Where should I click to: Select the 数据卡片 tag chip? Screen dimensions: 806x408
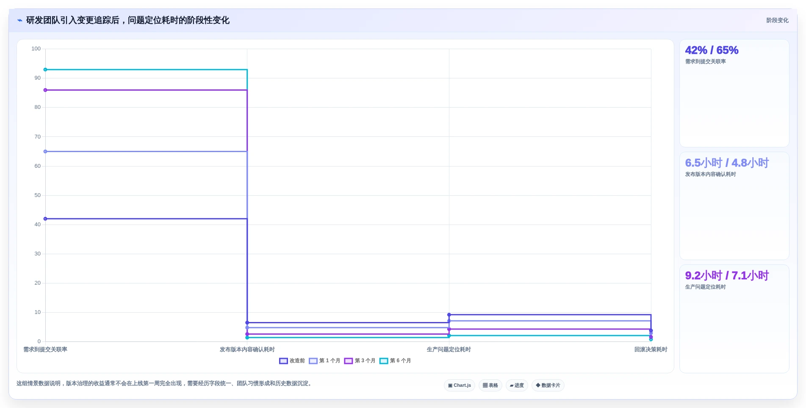[x=548, y=386]
